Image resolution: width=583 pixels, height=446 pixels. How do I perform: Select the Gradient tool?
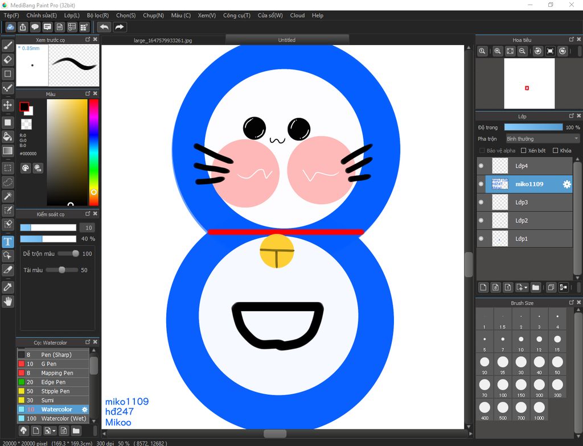pos(7,151)
